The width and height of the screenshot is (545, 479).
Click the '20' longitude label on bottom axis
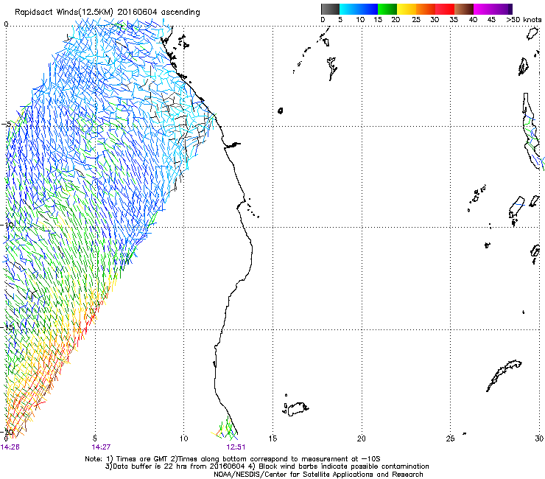362,438
